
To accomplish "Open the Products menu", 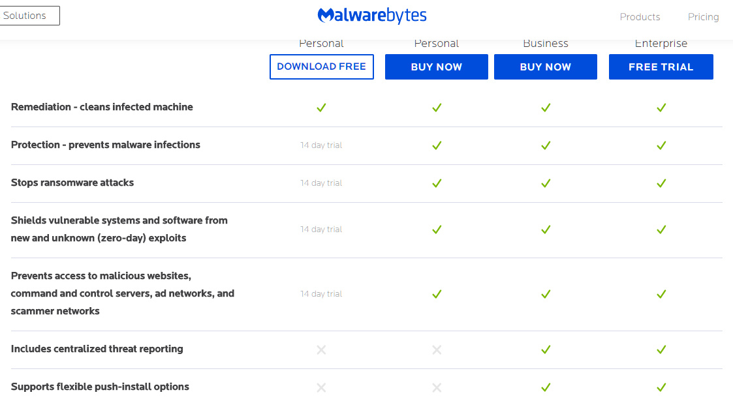I will pyautogui.click(x=640, y=17).
